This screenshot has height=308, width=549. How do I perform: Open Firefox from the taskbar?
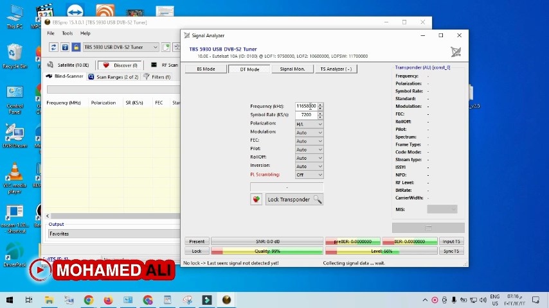tap(108, 300)
